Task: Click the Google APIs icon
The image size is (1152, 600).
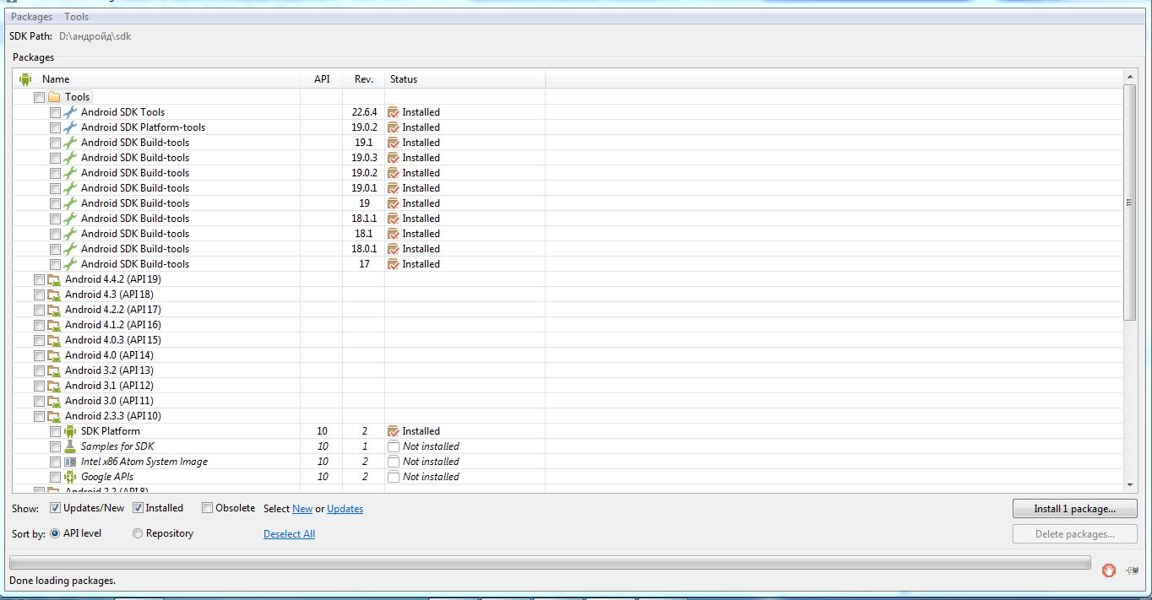Action: click(70, 477)
